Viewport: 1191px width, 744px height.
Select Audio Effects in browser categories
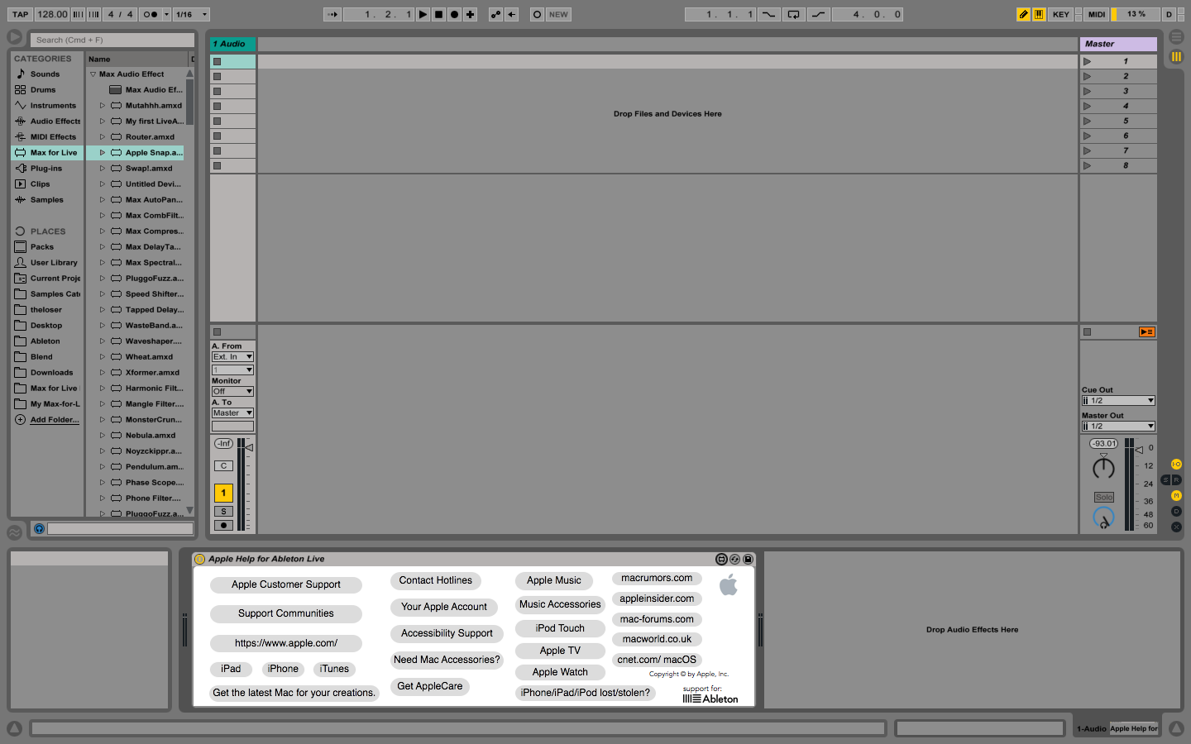[55, 122]
